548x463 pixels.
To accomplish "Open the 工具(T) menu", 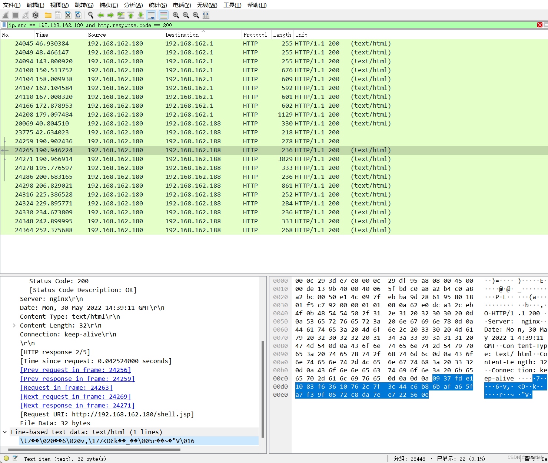I will [x=232, y=5].
